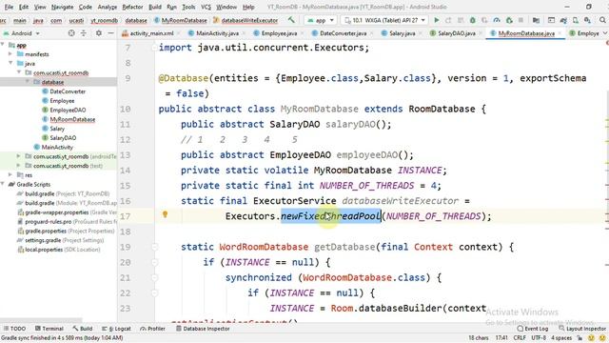609x343 pixels.
Task: Open the Analyze menu
Action: point(108,7)
